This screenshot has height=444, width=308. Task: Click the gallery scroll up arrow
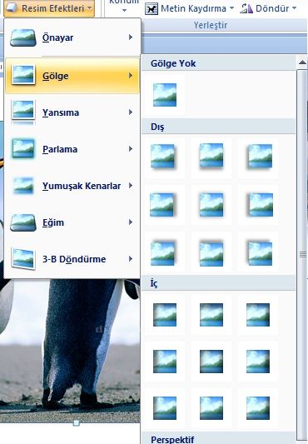pos(302,62)
